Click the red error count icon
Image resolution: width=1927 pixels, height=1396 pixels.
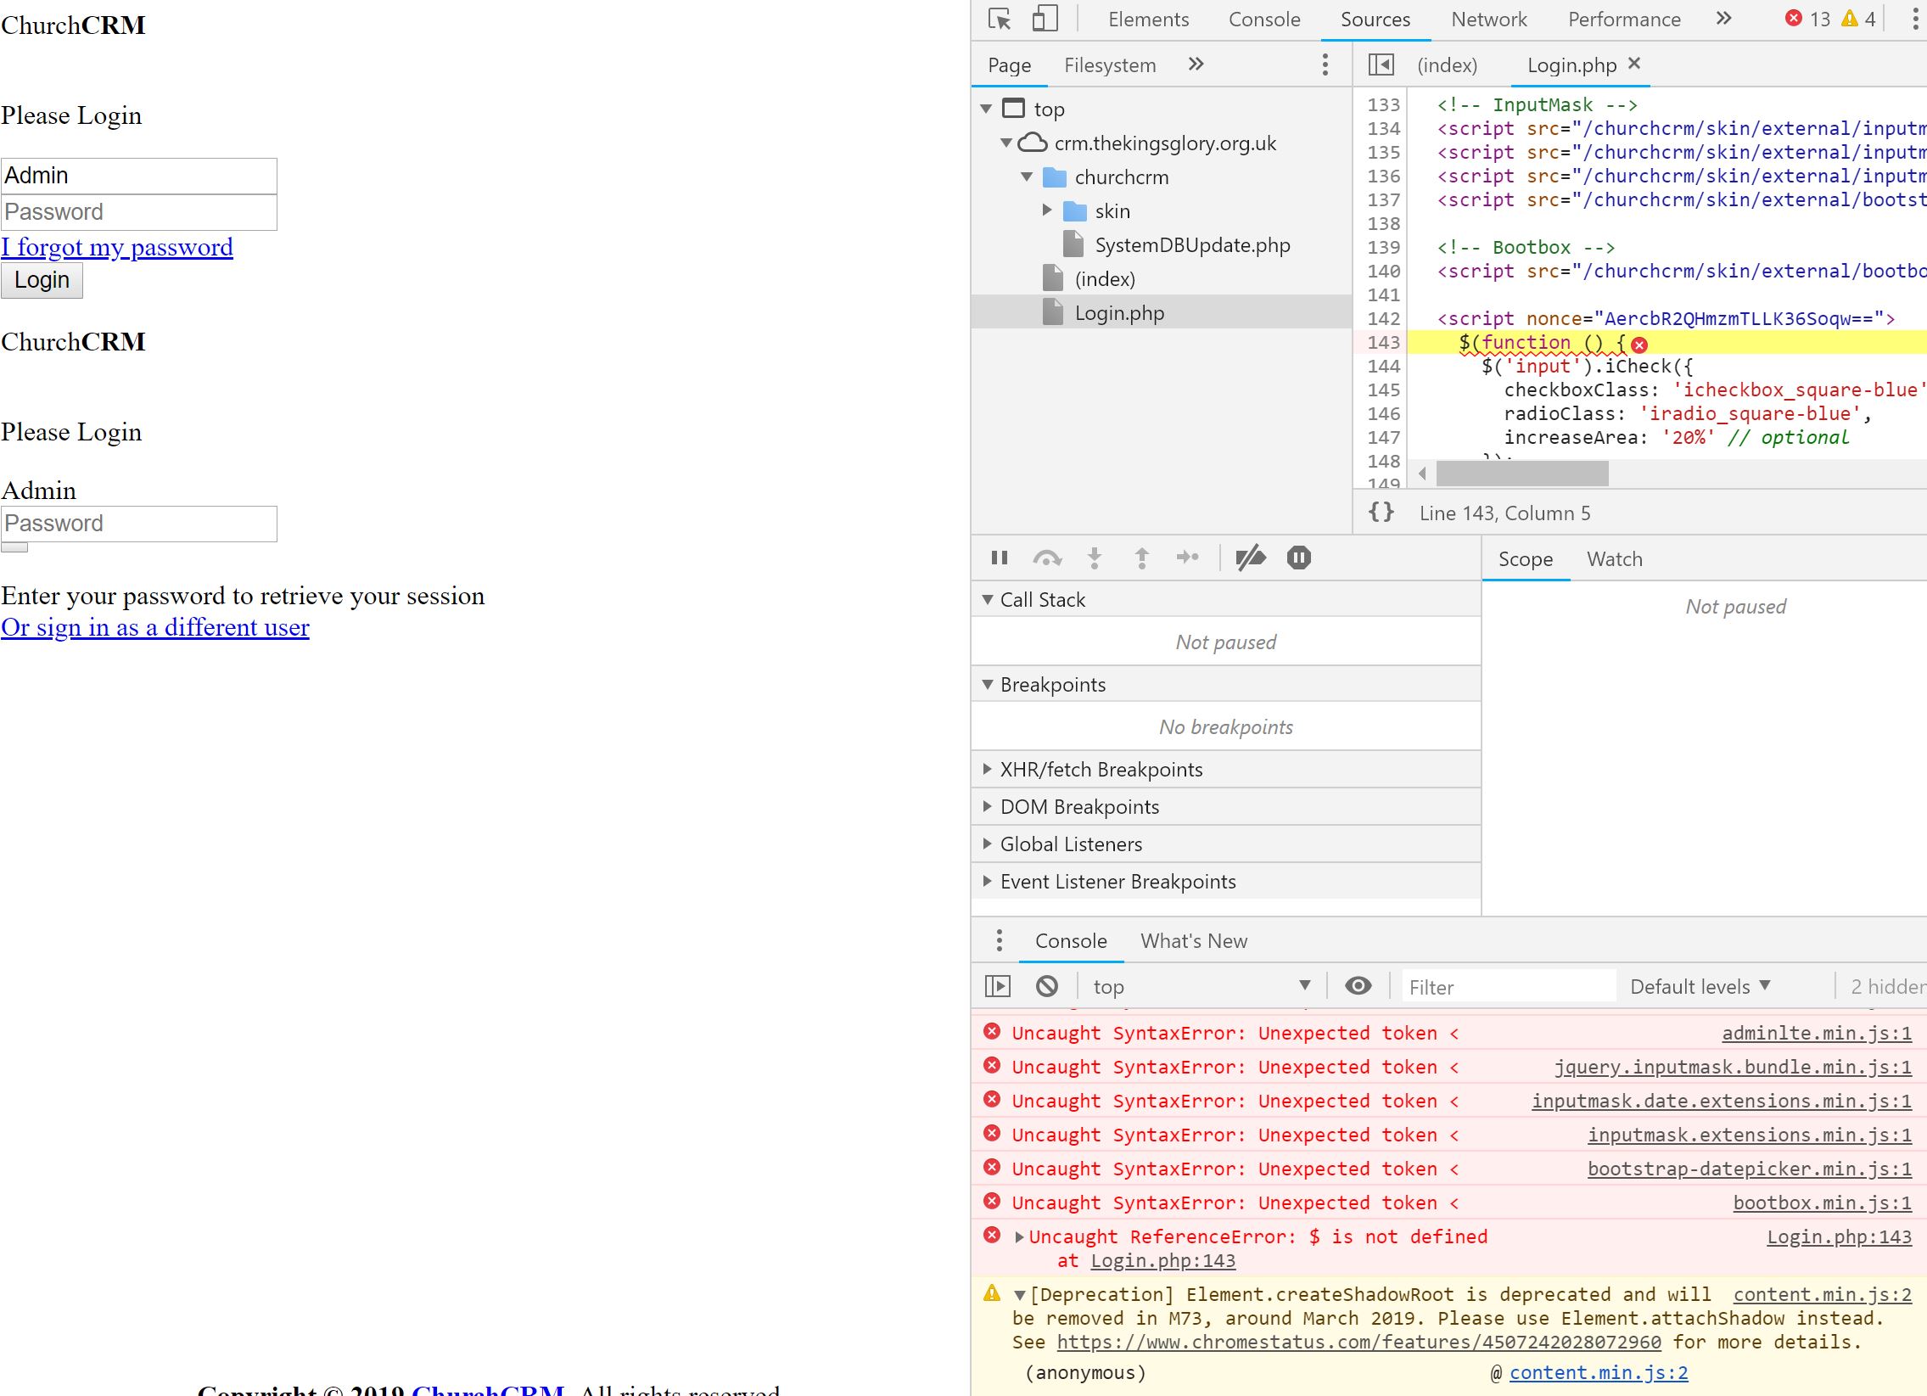[1794, 18]
